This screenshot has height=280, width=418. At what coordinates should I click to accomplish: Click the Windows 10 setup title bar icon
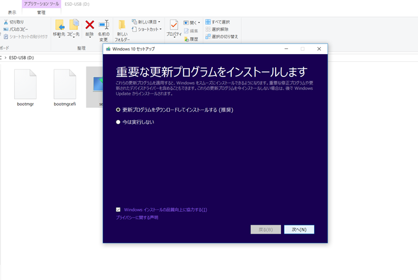(x=108, y=49)
